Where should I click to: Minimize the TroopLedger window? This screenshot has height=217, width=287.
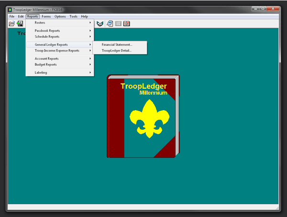[255, 9]
